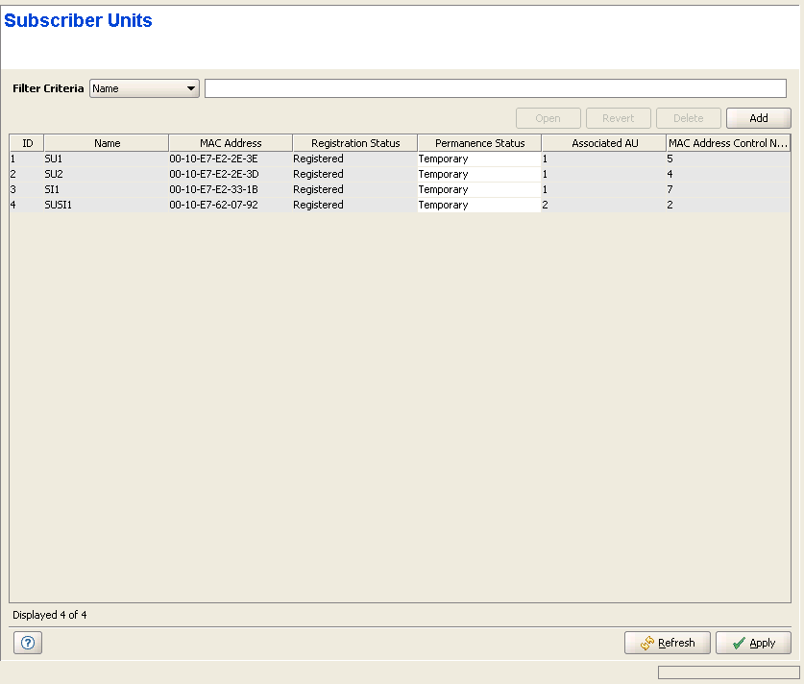Click the help question mark icon
This screenshot has width=804, height=684.
[x=28, y=644]
